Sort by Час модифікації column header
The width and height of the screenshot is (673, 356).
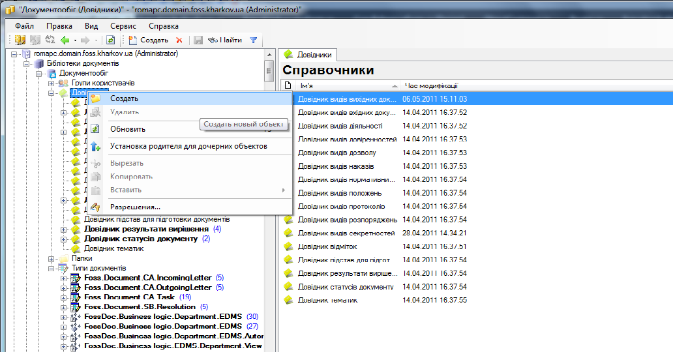click(431, 85)
